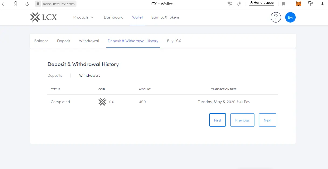Image resolution: width=328 pixels, height=169 pixels.
Task: Open the Yandex home icon
Action: click(x=16, y=4)
